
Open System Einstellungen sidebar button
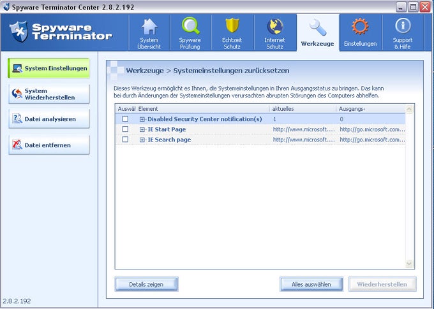coord(49,68)
